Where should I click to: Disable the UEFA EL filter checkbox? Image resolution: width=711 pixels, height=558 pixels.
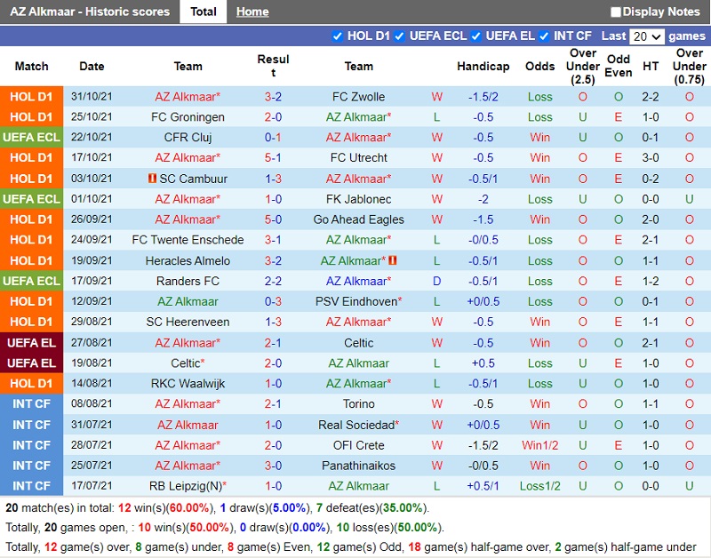click(x=476, y=36)
